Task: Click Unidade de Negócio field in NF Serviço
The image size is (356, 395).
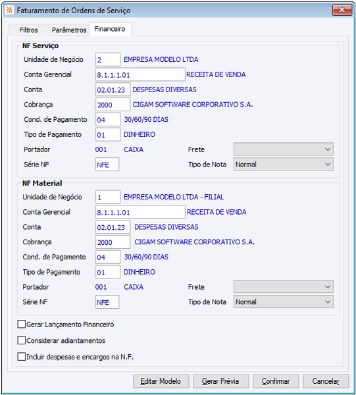Action: [x=108, y=59]
